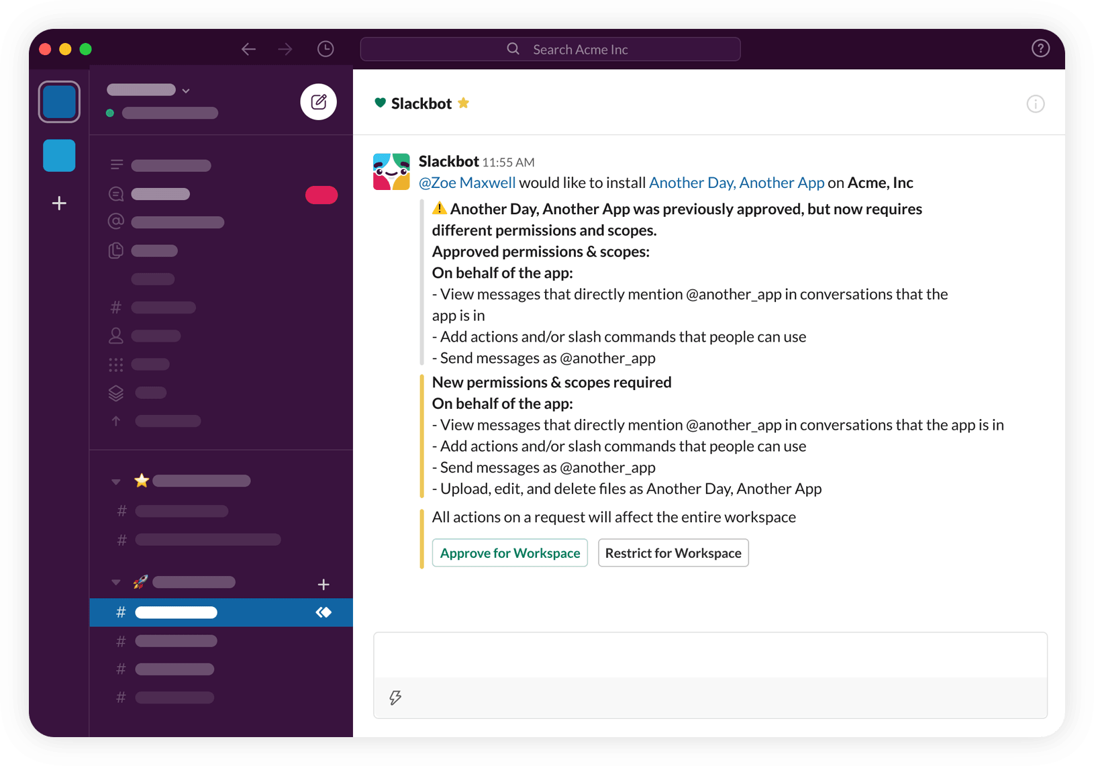Click the Apps grid icon in sidebar

coord(115,365)
